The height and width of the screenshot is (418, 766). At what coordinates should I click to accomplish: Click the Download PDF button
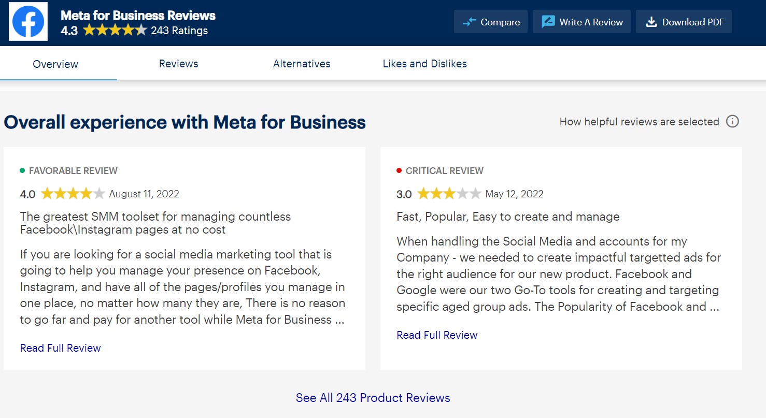click(x=684, y=22)
